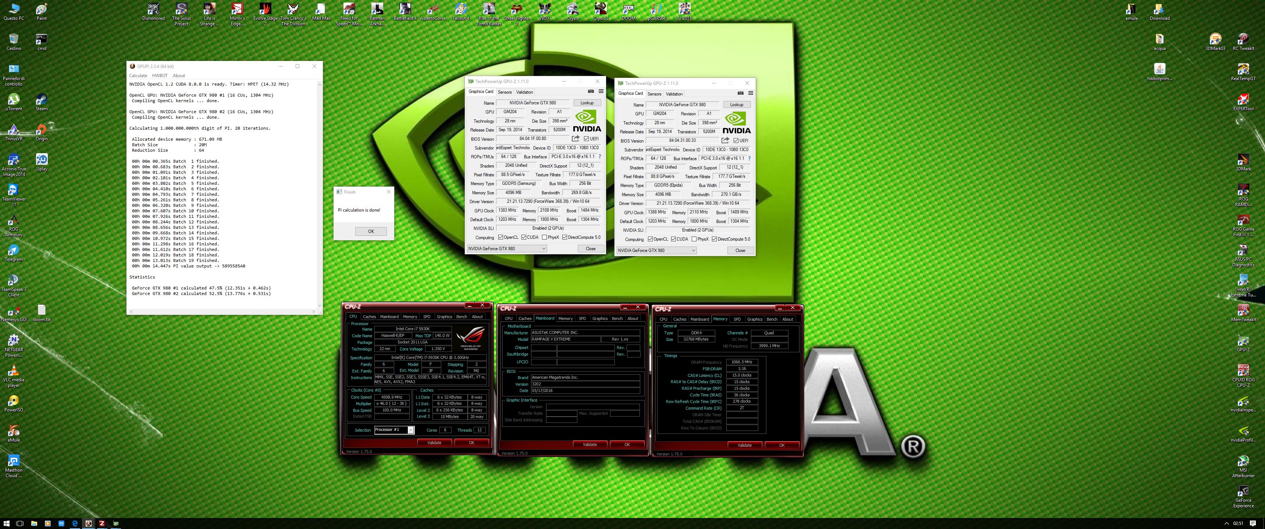Click GPUPI scrollbar down arrow
This screenshot has height=529, width=1265.
320,305
